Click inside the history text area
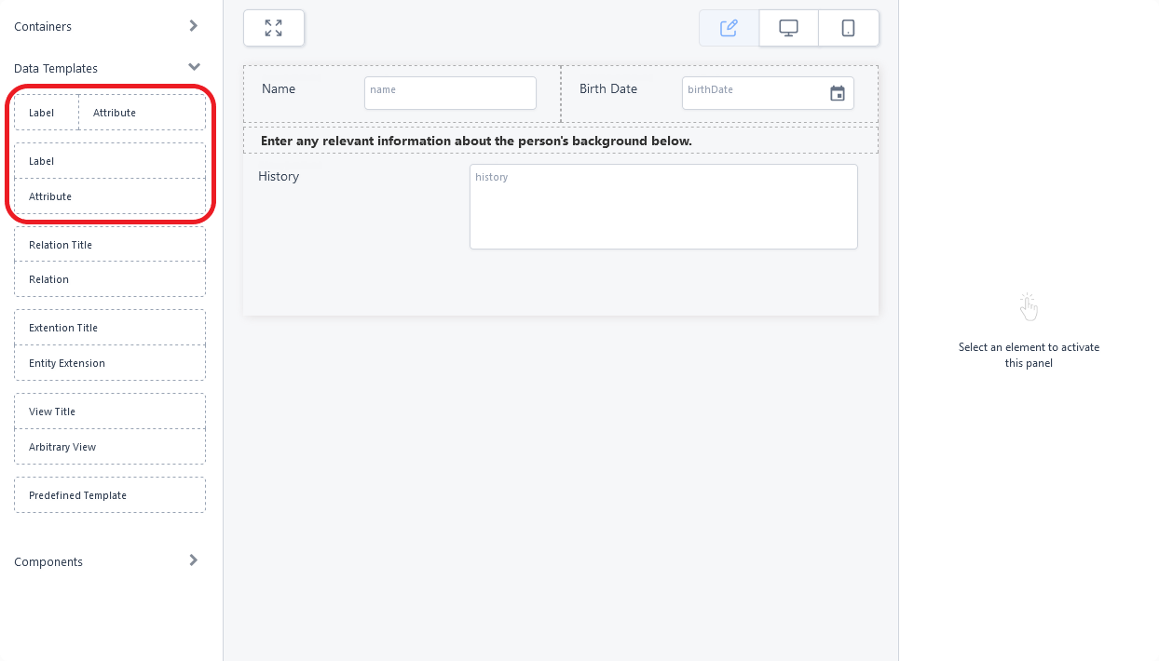The height and width of the screenshot is (661, 1159). pyautogui.click(x=662, y=207)
